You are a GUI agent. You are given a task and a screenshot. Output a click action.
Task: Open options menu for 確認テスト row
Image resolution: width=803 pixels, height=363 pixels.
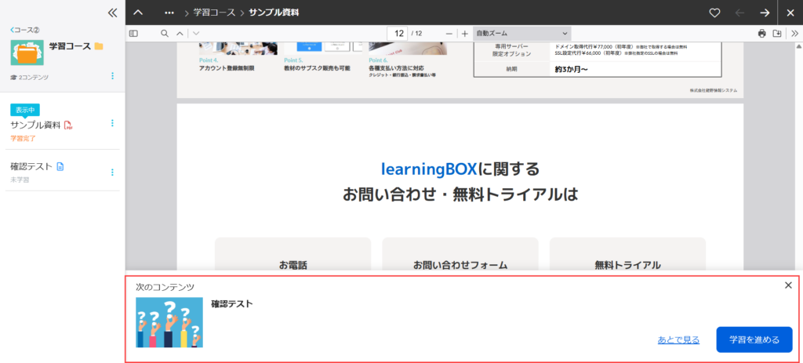[x=113, y=172]
